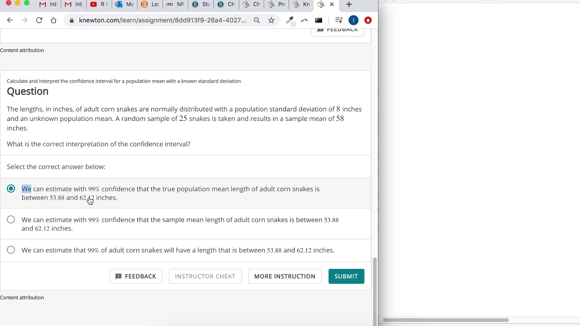580x326 pixels.
Task: Bookmark this page with the star
Action: tap(271, 20)
